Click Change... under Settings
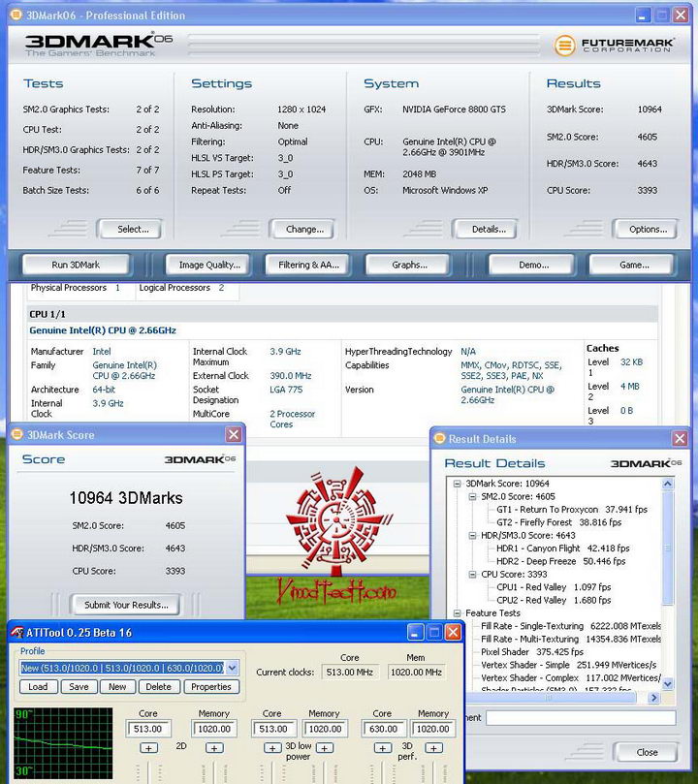698x784 pixels. pos(302,229)
